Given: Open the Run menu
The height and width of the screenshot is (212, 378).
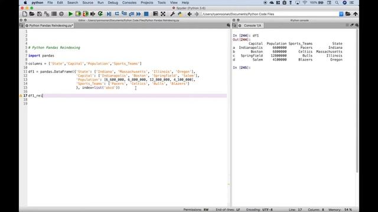Looking at the screenshot, I should (x=100, y=2).
